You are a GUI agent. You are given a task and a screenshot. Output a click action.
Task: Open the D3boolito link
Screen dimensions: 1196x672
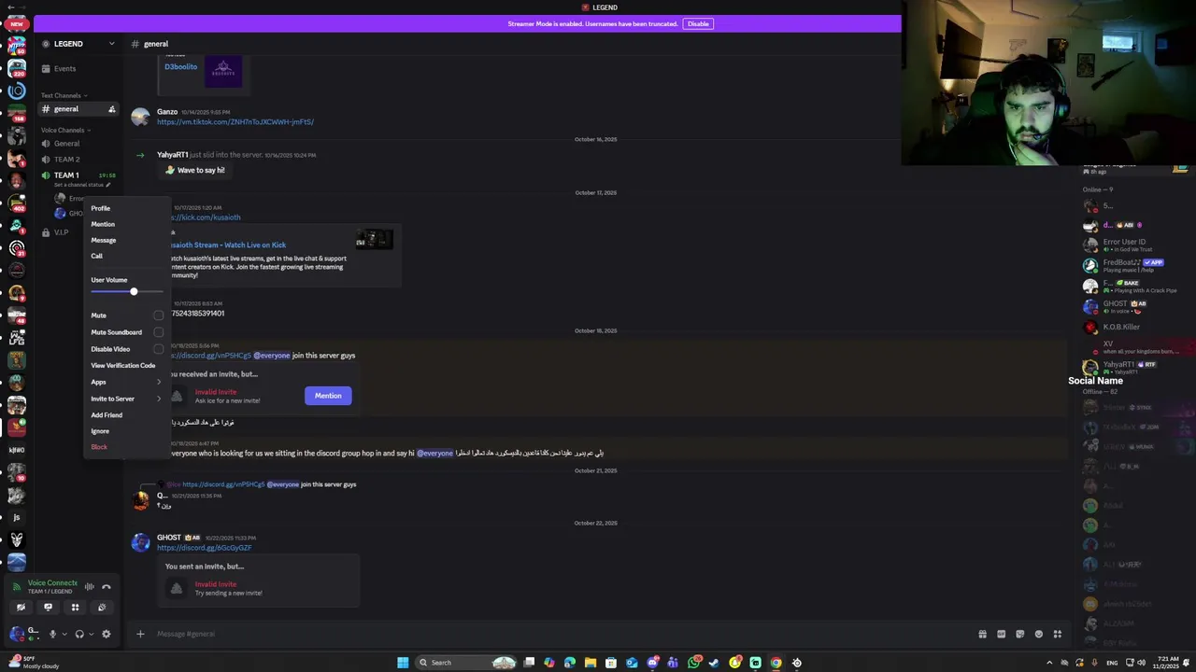pos(181,67)
